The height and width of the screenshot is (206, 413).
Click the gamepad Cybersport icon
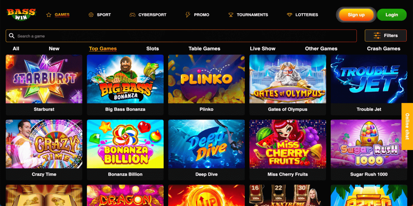coord(132,15)
